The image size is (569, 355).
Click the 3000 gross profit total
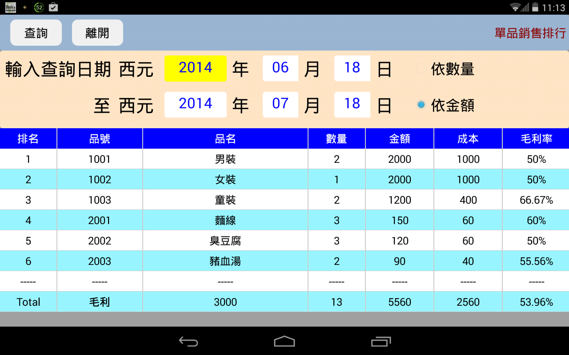(x=225, y=302)
